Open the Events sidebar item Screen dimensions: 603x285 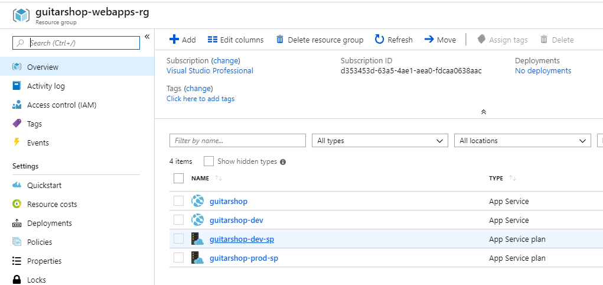(x=77, y=142)
